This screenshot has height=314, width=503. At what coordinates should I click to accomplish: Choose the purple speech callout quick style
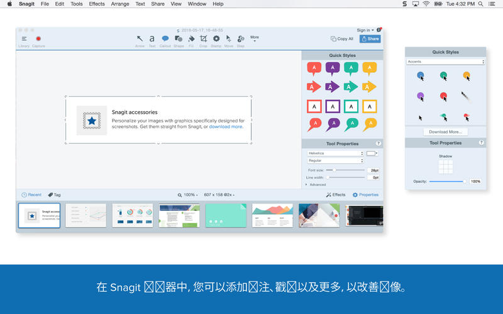[333, 69]
